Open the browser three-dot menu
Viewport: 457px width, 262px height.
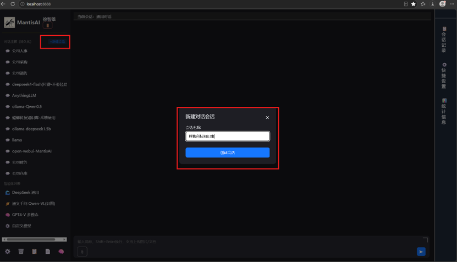pyautogui.click(x=452, y=4)
